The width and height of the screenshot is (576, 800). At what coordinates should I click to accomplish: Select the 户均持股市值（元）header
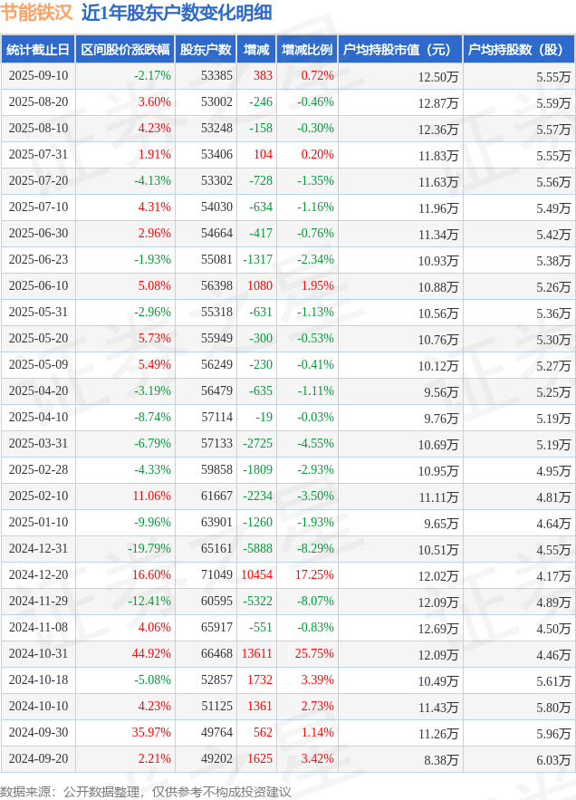(400, 50)
